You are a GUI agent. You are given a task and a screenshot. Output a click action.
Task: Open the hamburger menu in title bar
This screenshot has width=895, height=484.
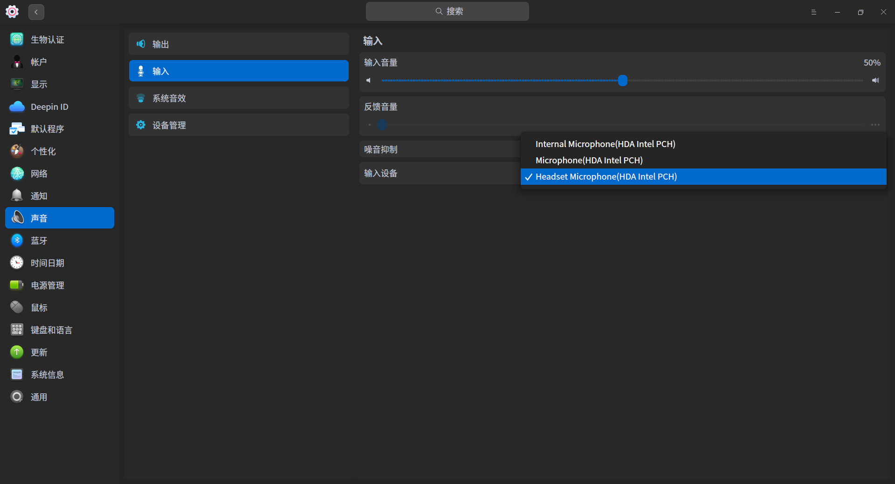tap(814, 12)
